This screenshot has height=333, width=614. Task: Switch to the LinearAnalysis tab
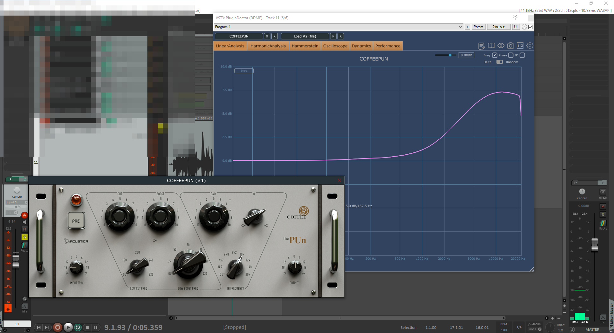[230, 46]
